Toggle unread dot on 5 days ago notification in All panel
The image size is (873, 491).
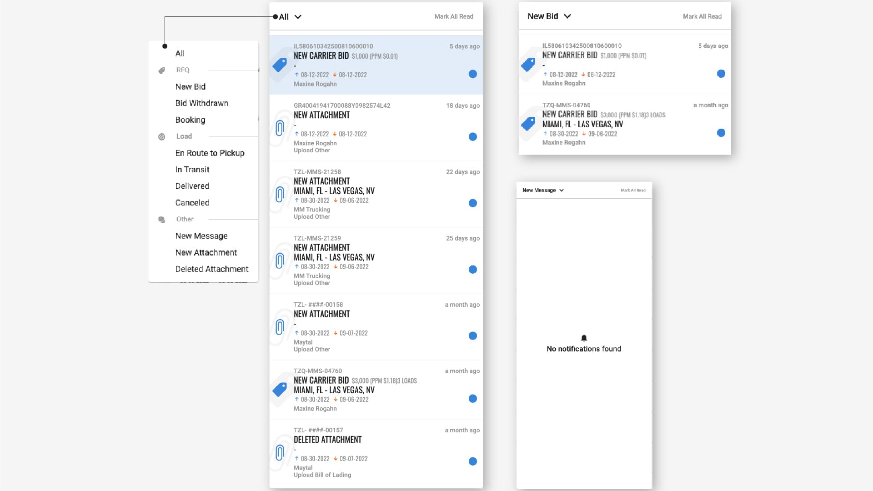(x=473, y=74)
